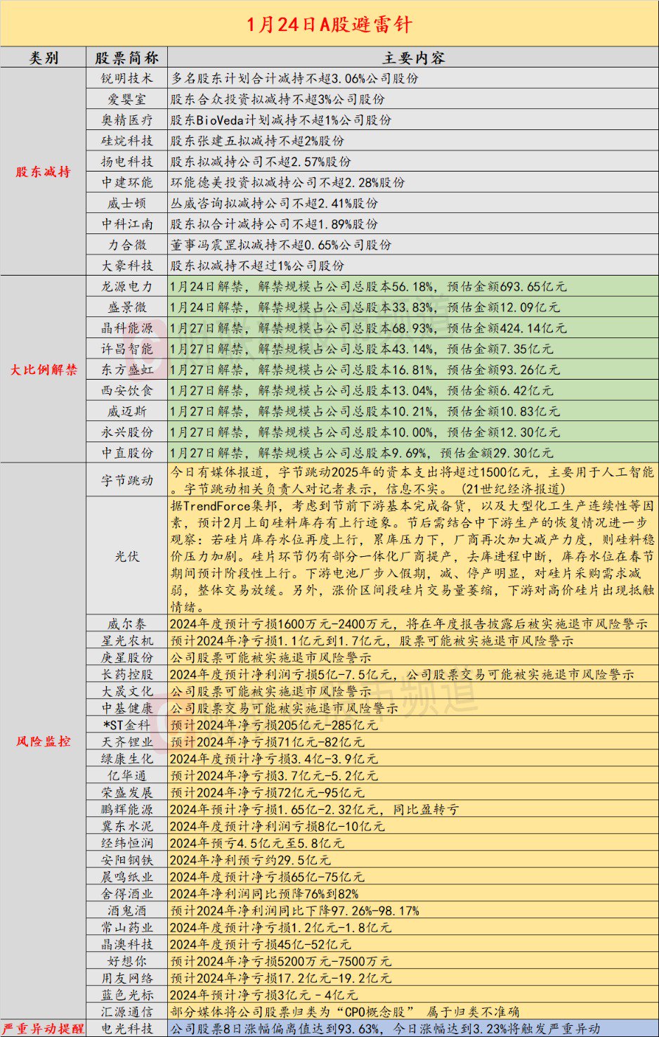Viewport: 659px width, 1037px height.
Task: Select stock name '奥精医疗'
Action: coord(127,120)
